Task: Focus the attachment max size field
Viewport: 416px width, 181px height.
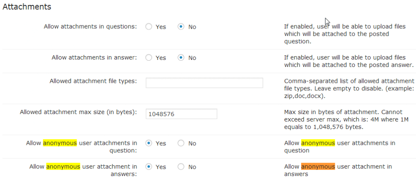Action: click(181, 114)
